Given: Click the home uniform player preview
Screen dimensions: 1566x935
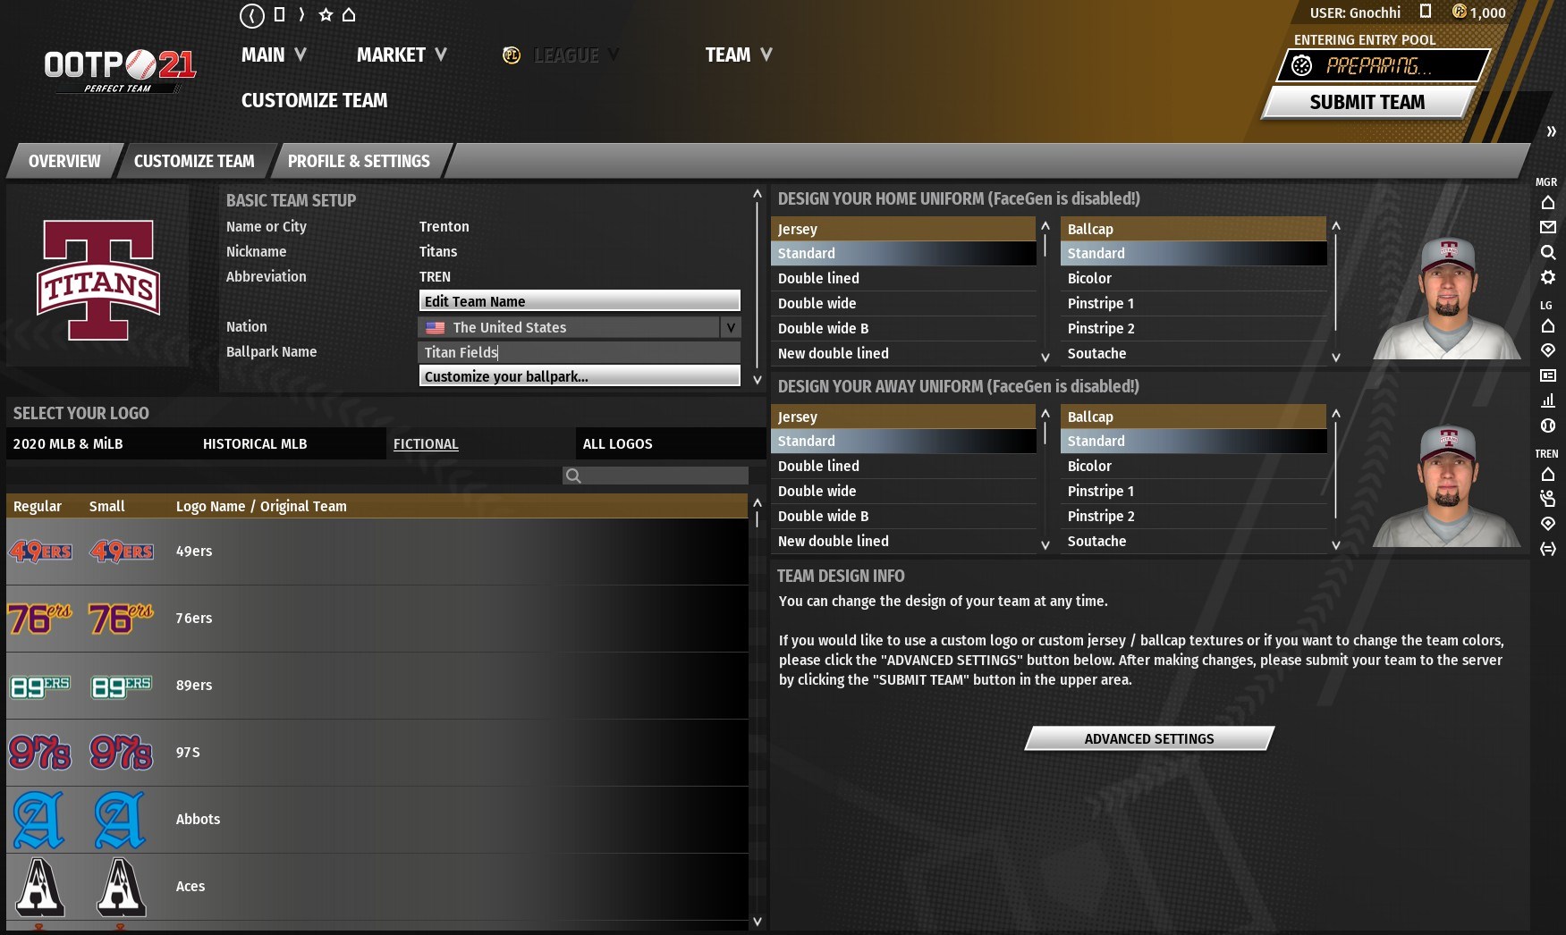Looking at the screenshot, I should (1448, 298).
